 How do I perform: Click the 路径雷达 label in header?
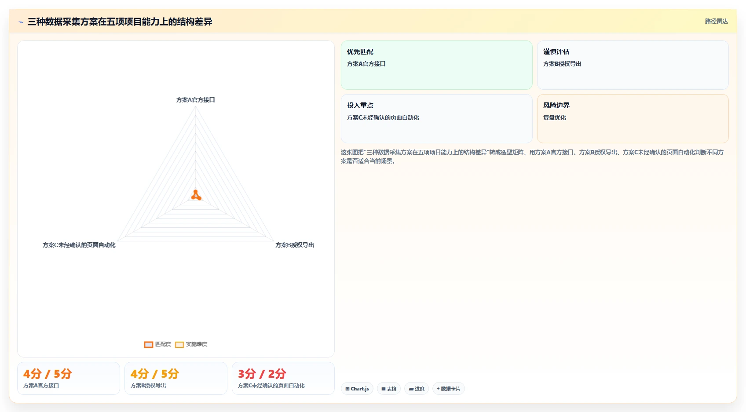tap(716, 21)
